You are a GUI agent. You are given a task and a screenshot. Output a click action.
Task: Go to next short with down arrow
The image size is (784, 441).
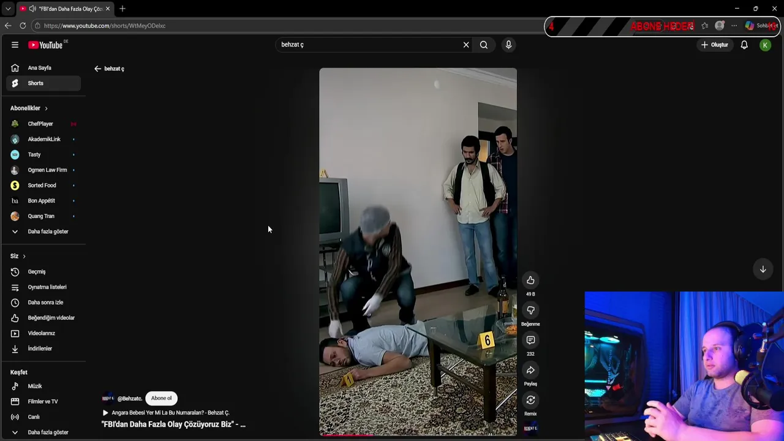pyautogui.click(x=763, y=269)
